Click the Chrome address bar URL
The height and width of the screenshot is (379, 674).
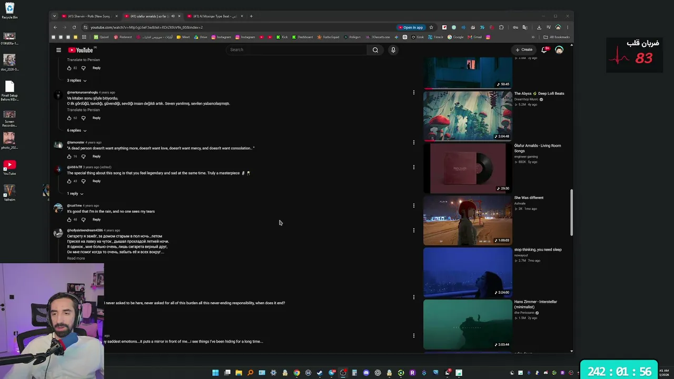tap(146, 27)
